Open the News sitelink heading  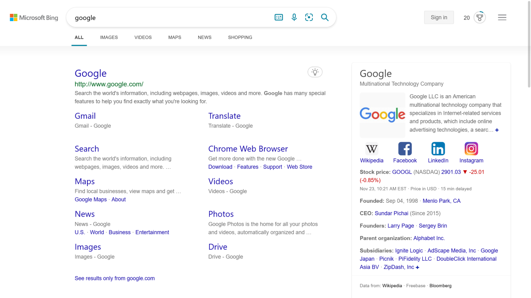pos(85,214)
